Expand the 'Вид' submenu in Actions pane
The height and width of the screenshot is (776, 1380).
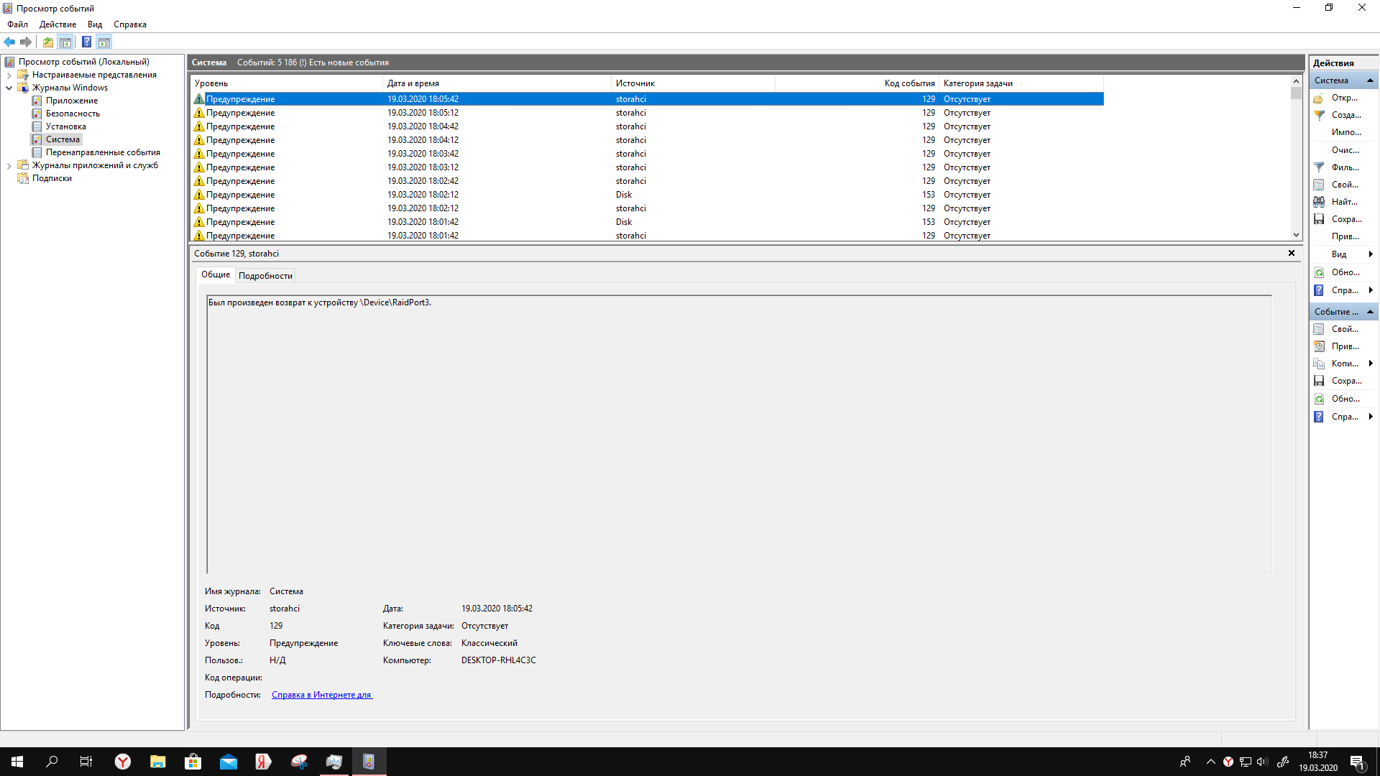1371,254
